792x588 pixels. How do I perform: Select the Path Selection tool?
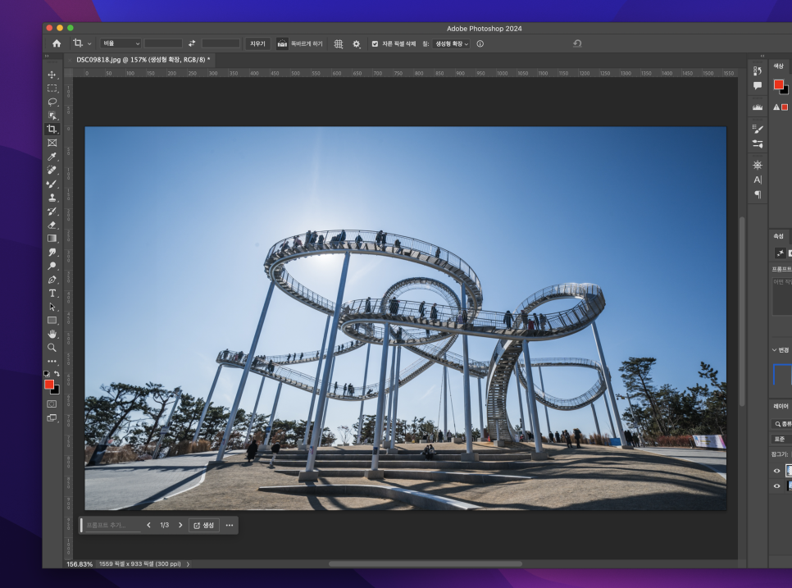(x=52, y=307)
